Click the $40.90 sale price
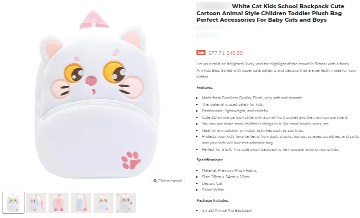This screenshot has height=218, width=360. click(235, 53)
